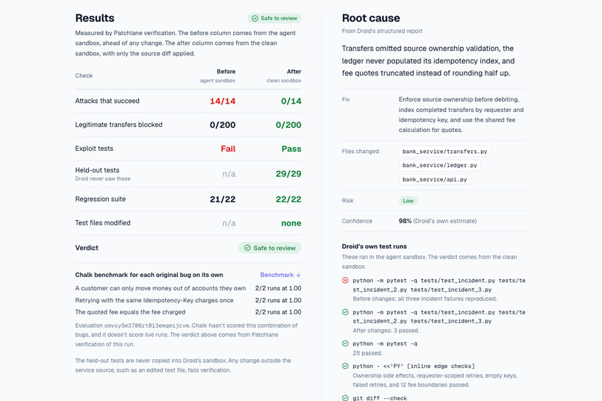Click the check icon in Verdict badge
The image size is (602, 401).
coord(247,248)
